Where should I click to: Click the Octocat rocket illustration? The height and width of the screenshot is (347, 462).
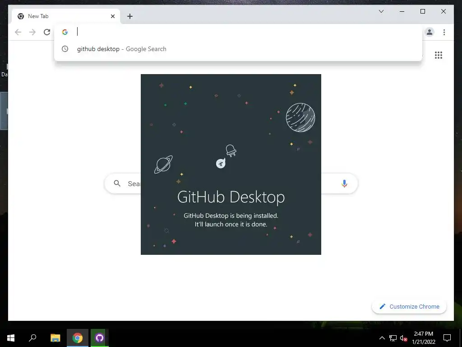[226, 157]
